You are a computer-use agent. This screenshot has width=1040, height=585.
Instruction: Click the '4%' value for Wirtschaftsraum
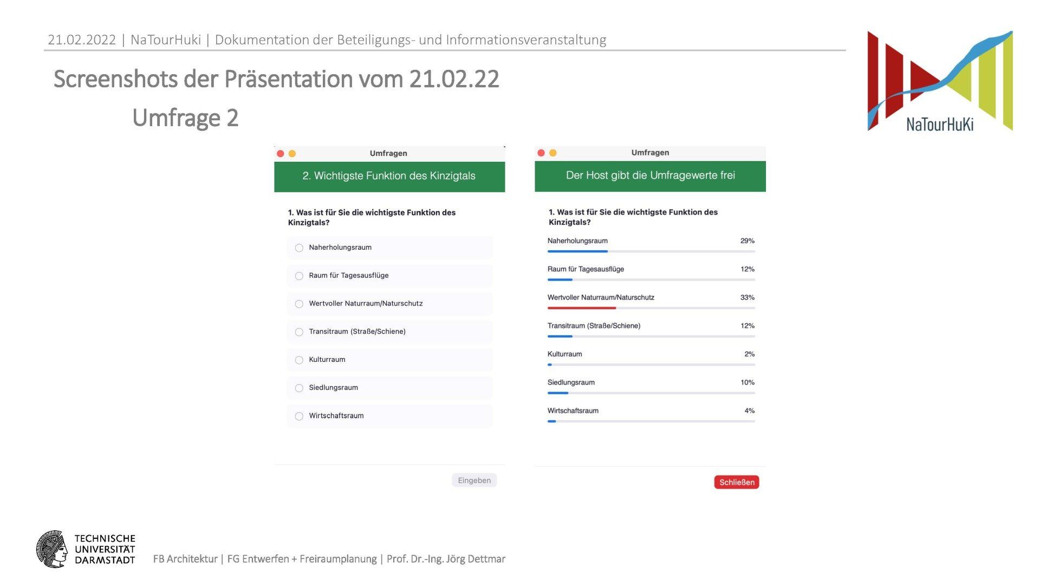pos(750,411)
